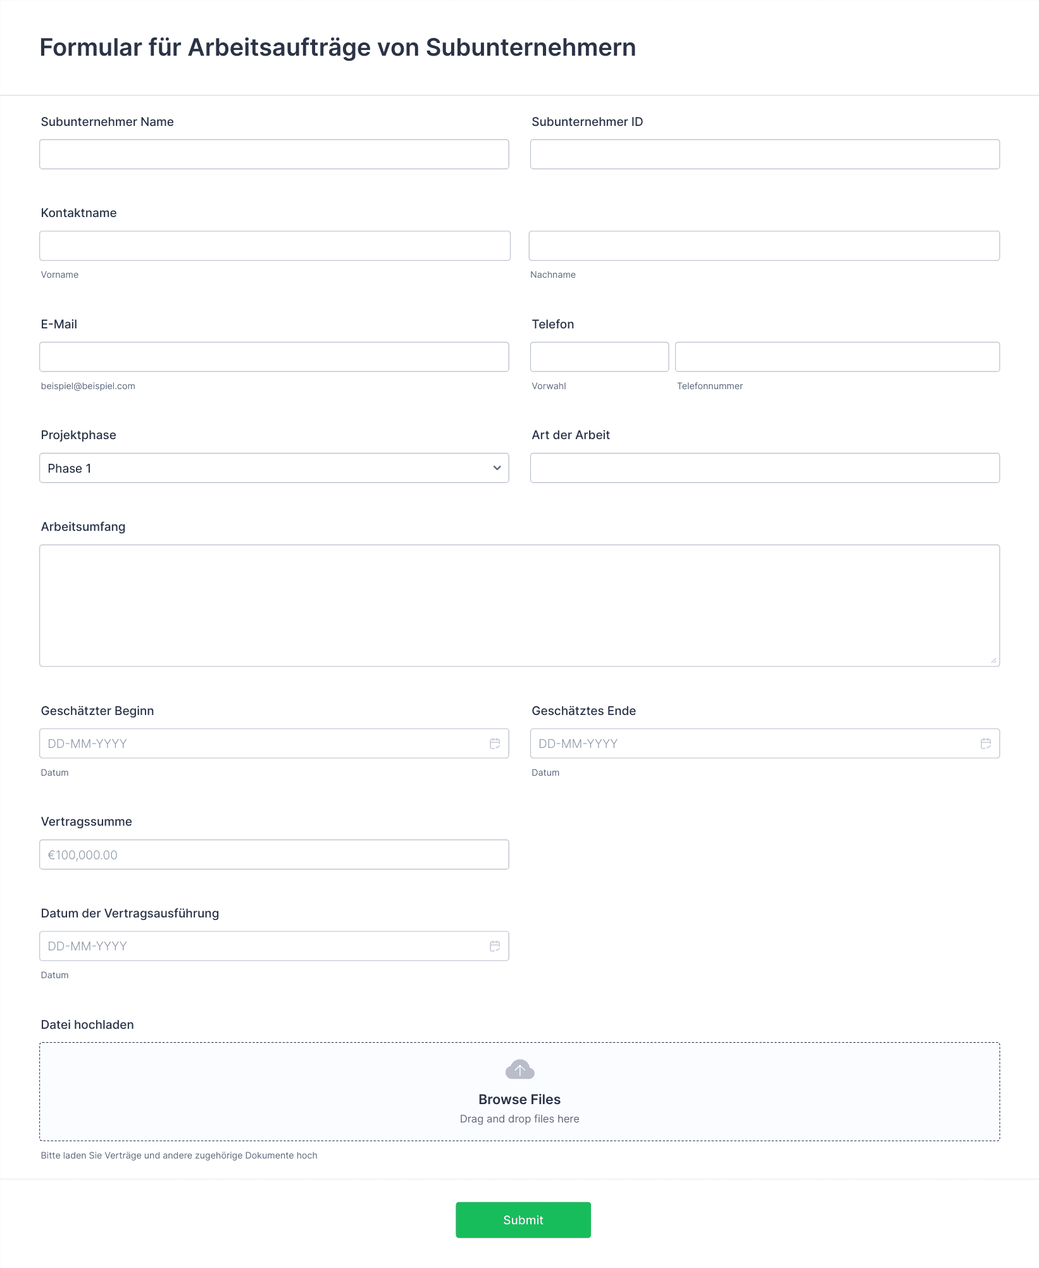Screen dimensions: 1039x1268
Task: Select the Phase 1 combo box
Action: point(274,468)
